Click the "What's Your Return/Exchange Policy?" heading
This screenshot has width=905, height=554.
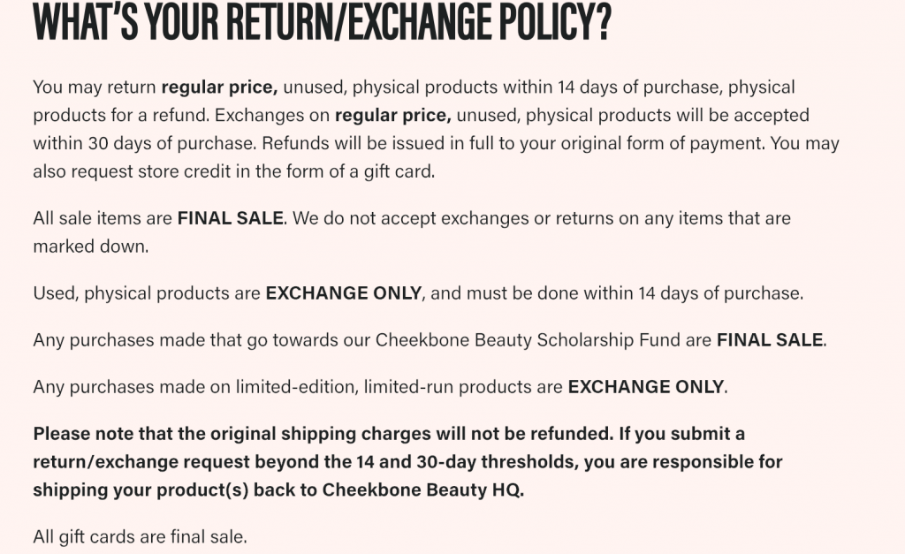[322, 21]
